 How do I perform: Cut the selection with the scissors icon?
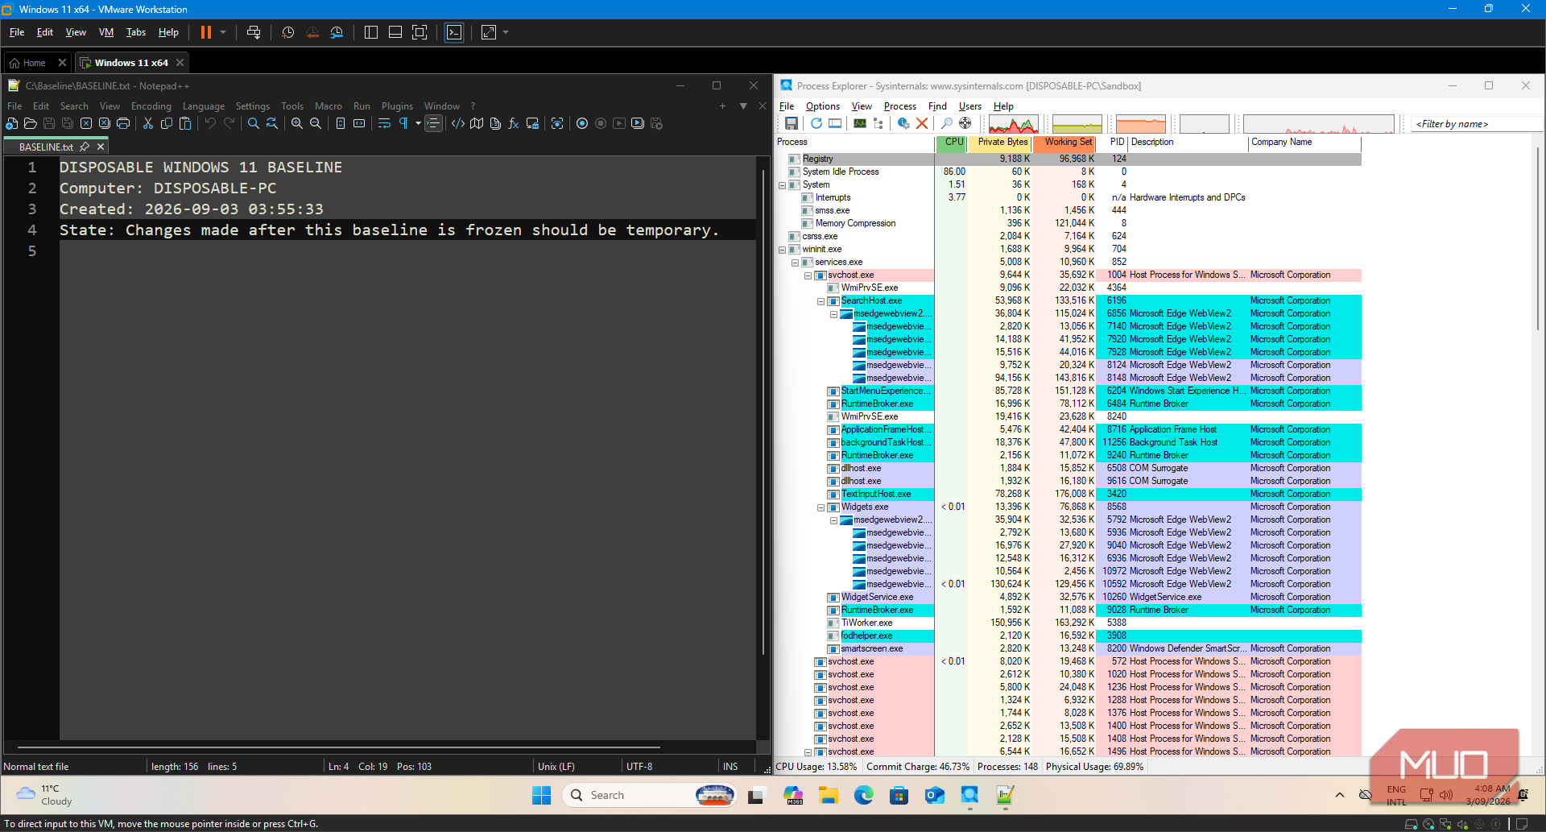pos(148,123)
